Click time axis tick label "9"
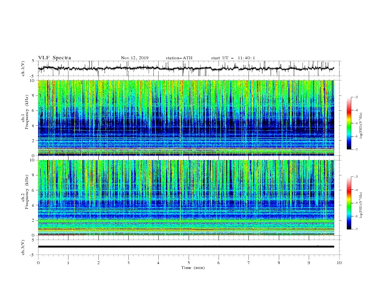Screen dimensions: 382x295 click(x=309, y=263)
